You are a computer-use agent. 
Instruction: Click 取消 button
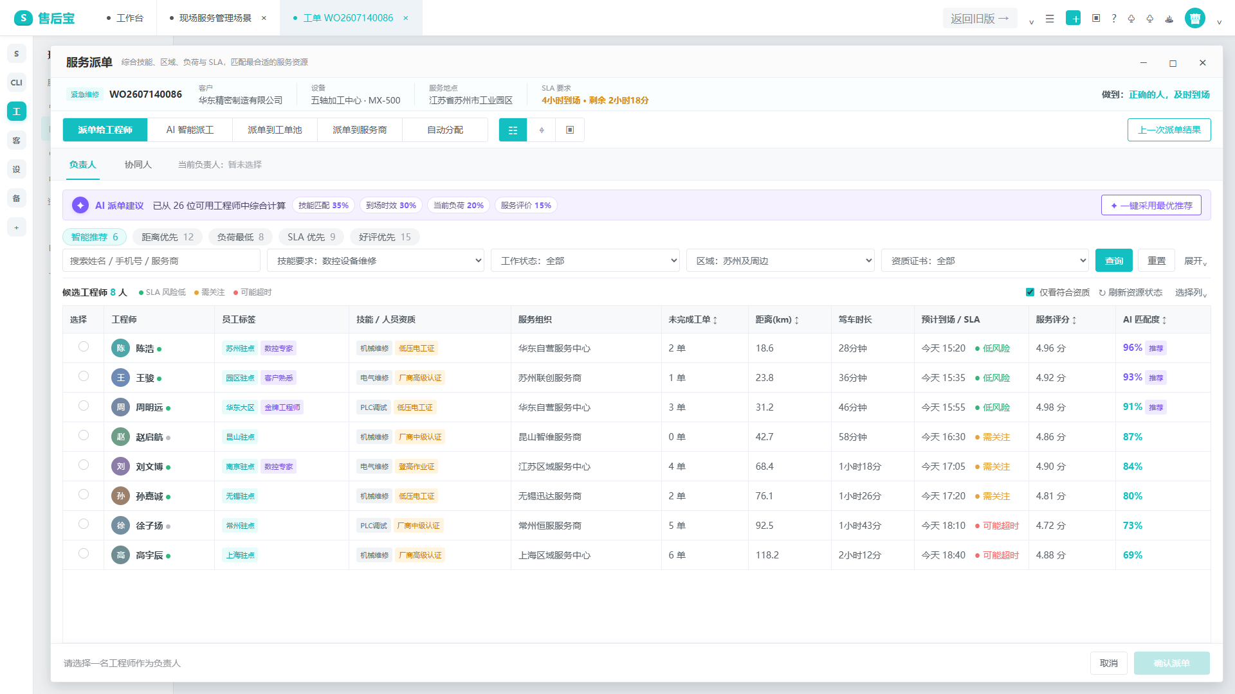tap(1109, 663)
